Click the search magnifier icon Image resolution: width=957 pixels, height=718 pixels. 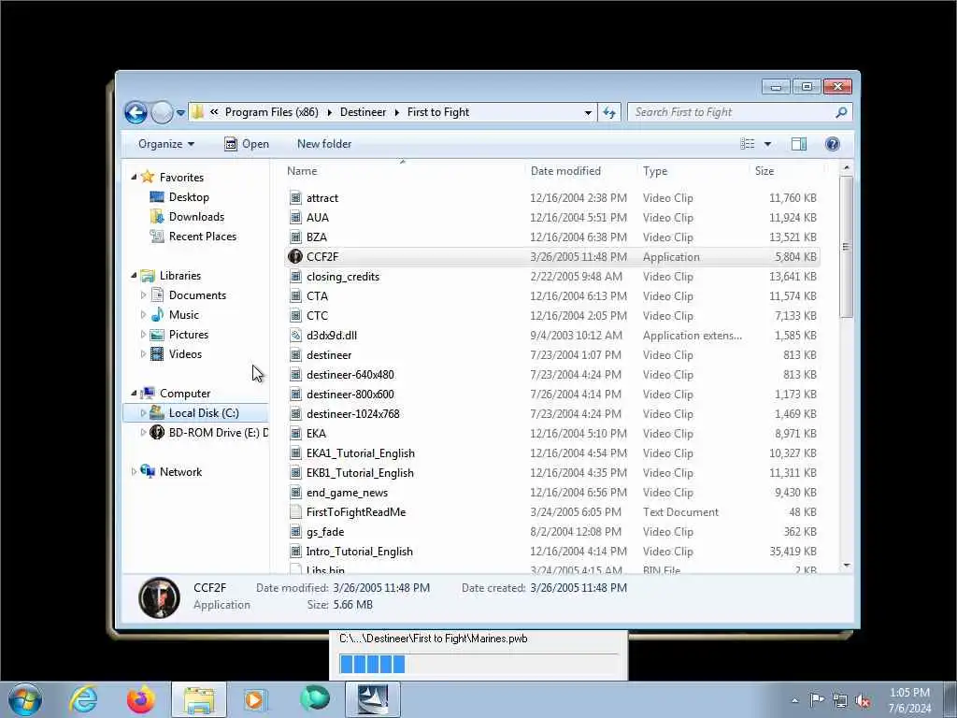click(x=841, y=112)
